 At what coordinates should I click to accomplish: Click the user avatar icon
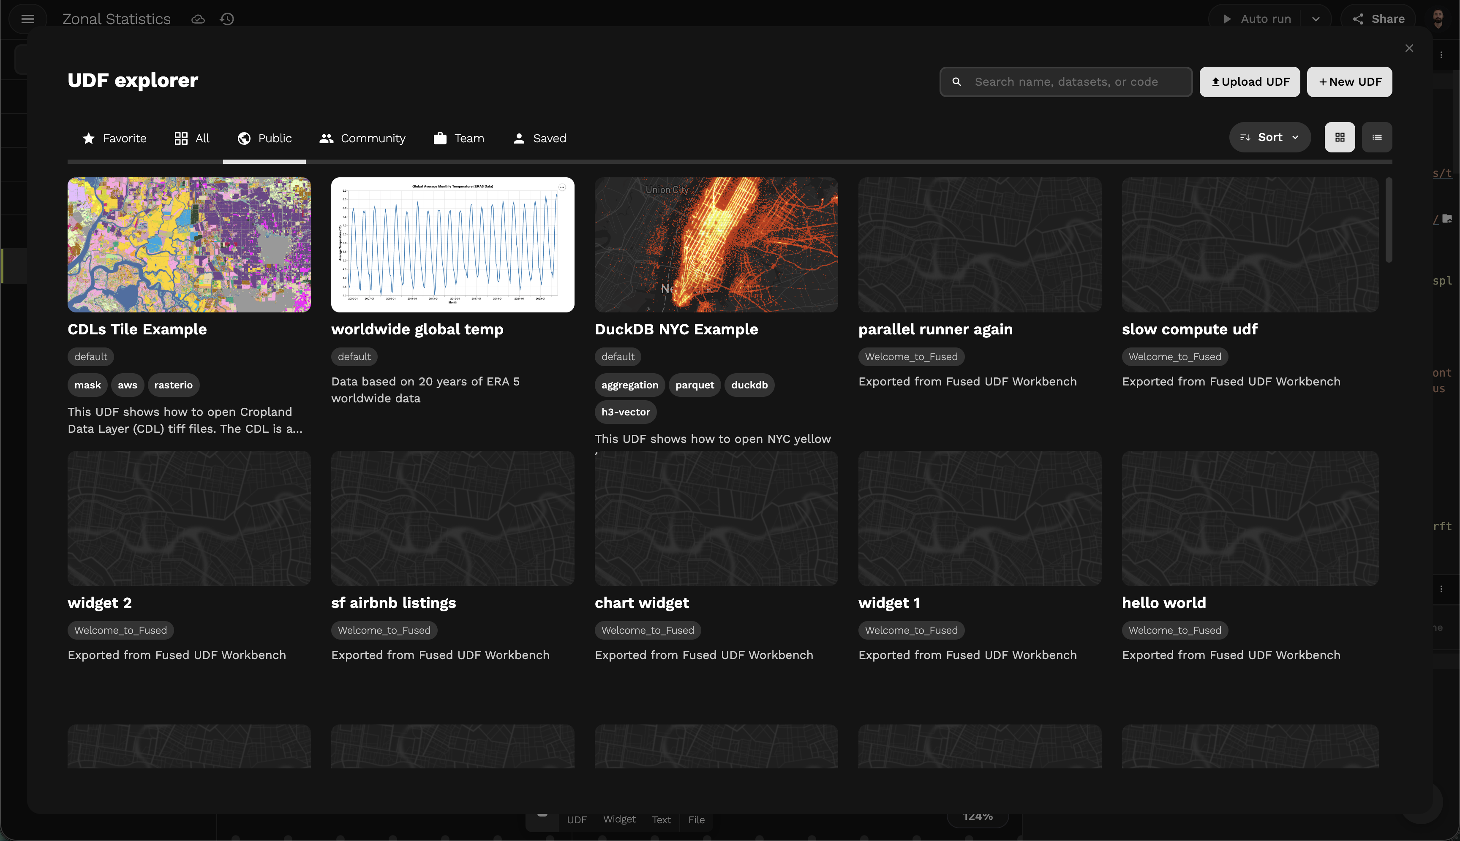point(1438,19)
